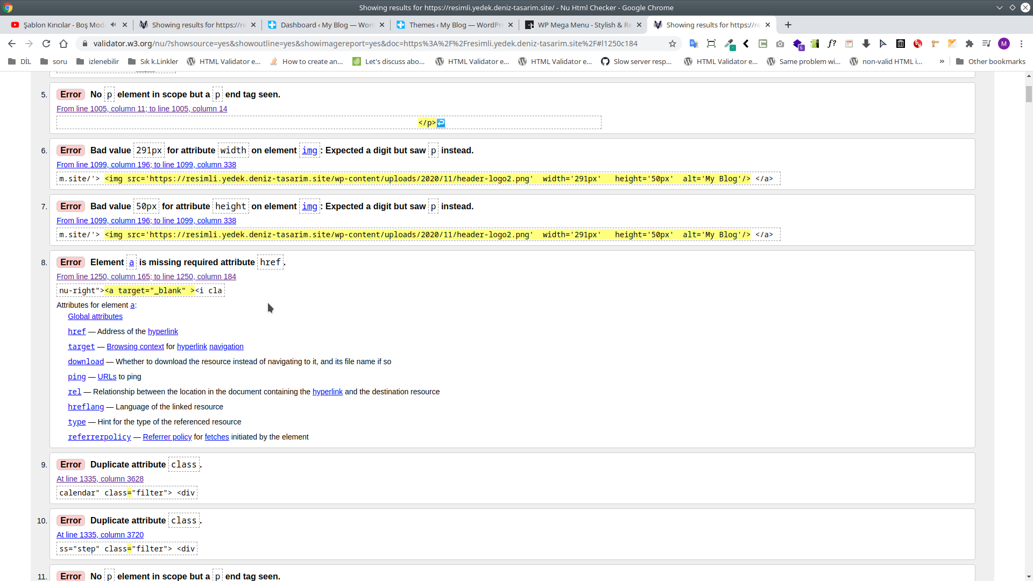Open the download attribute link
This screenshot has height=581, width=1033.
click(x=86, y=362)
